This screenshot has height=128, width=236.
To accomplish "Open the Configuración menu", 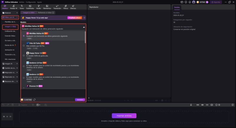I will click(31, 2).
